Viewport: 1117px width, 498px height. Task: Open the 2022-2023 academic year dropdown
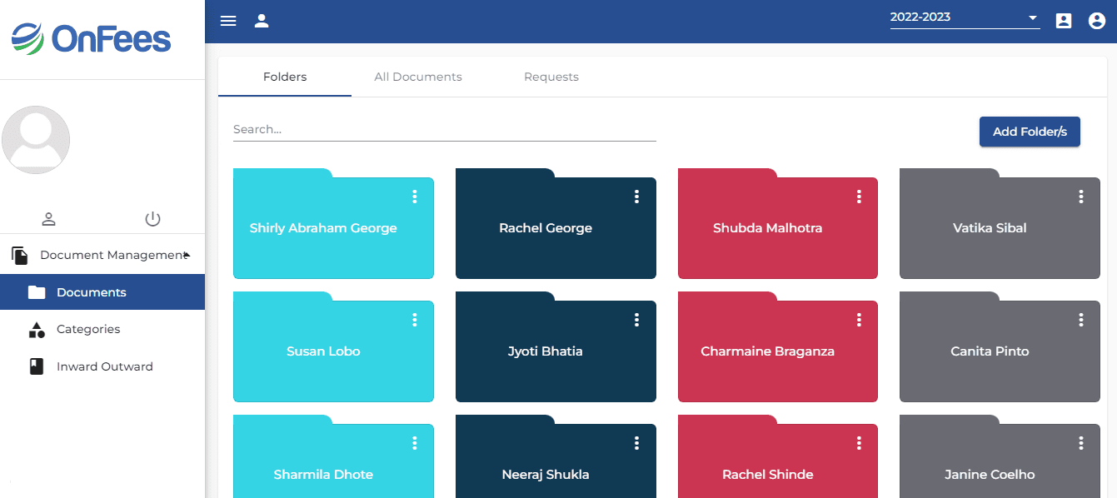(964, 17)
